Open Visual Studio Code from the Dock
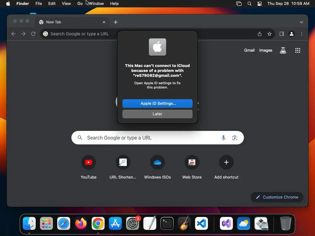 [x=201, y=223]
